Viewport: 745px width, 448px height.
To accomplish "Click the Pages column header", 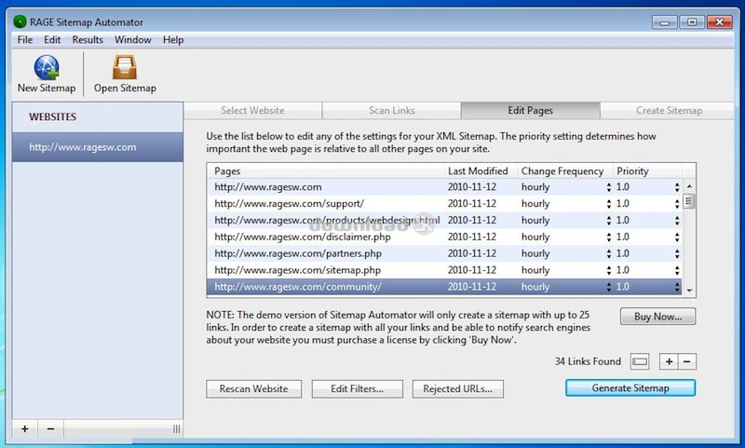I will tap(325, 171).
